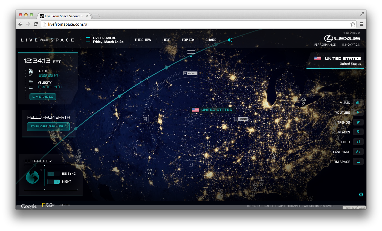
Task: Click the teal power icon
Action: (361, 194)
